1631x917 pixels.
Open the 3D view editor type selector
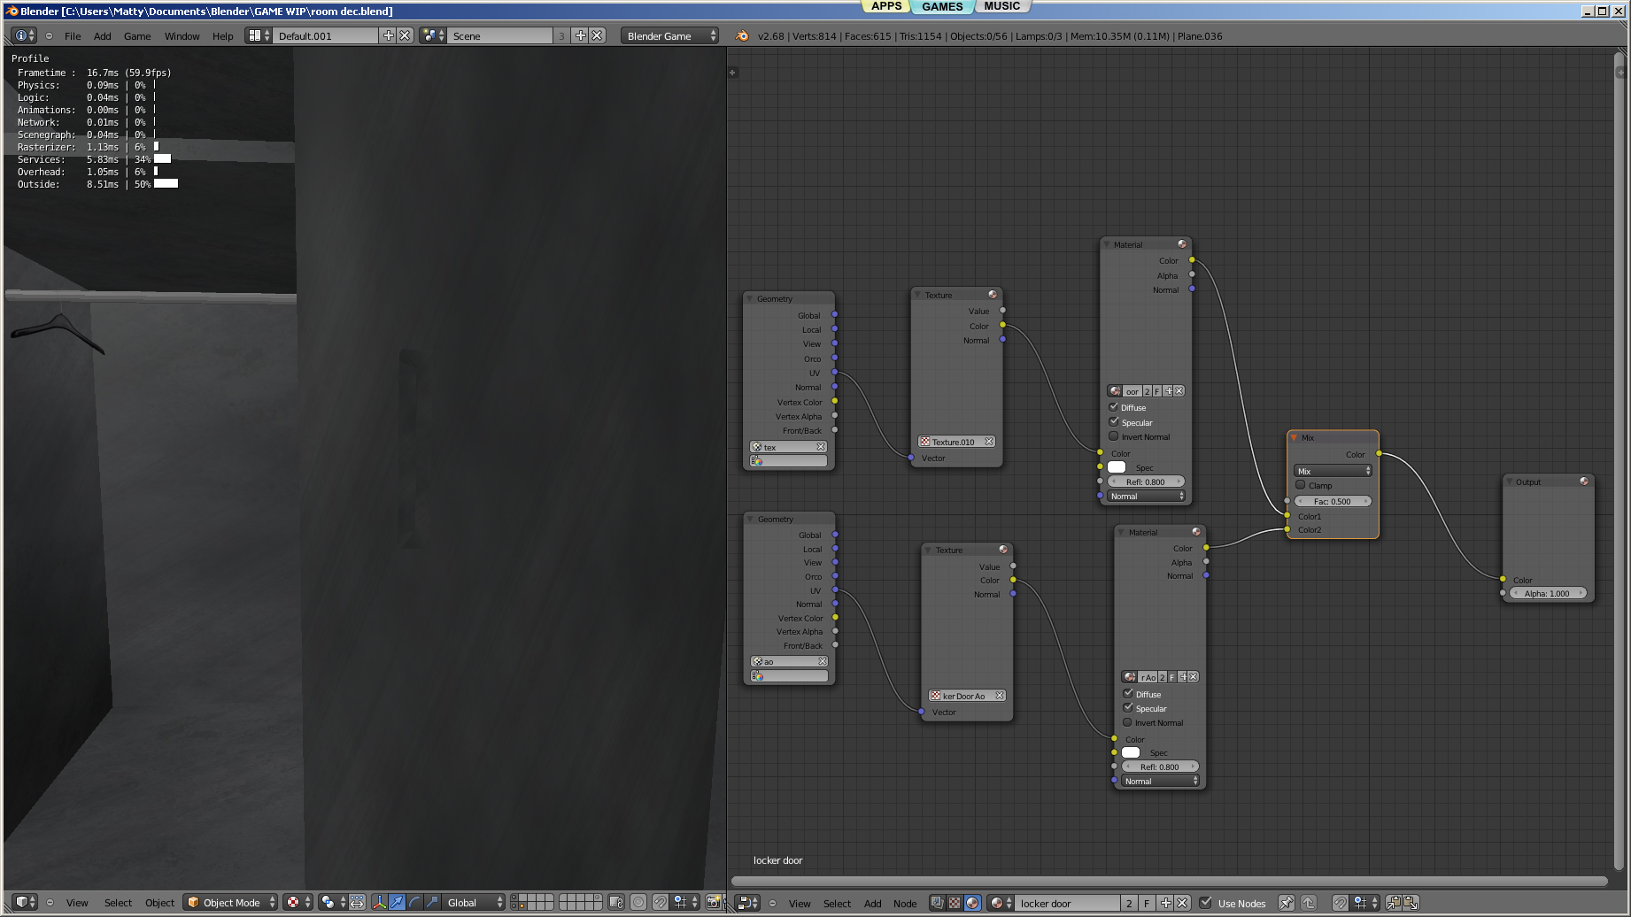click(26, 903)
